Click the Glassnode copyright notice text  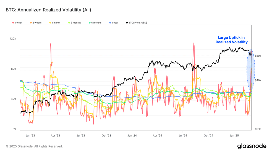click(34, 146)
